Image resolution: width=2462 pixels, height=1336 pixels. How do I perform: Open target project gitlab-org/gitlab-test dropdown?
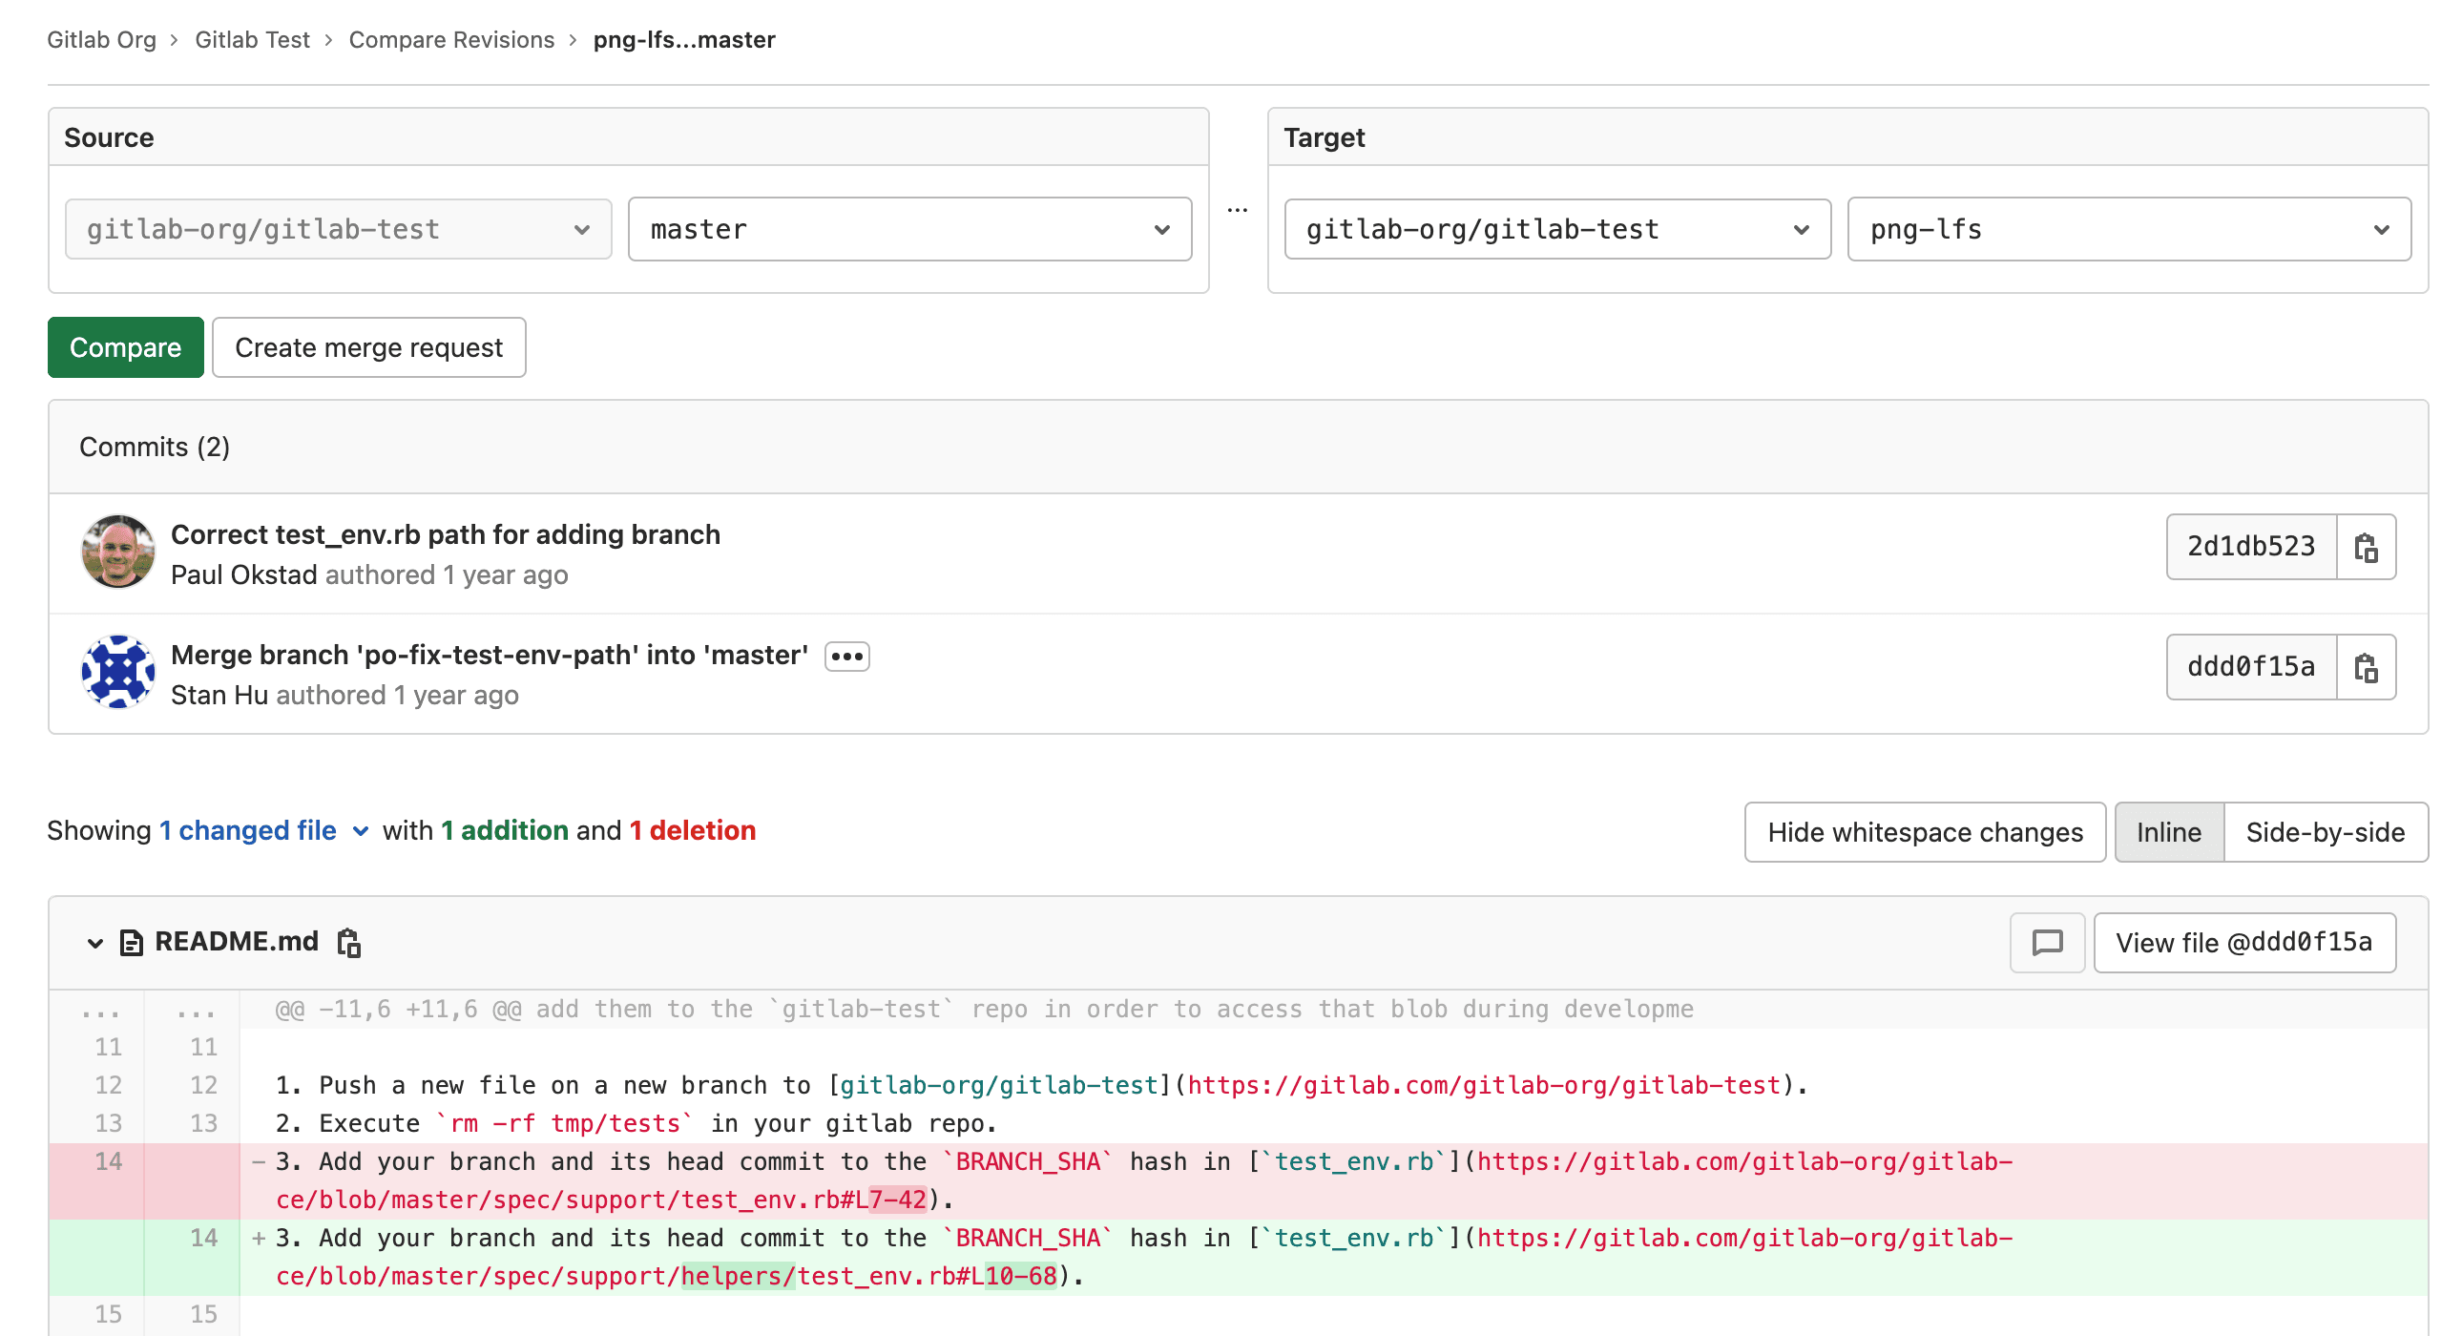tap(1556, 229)
